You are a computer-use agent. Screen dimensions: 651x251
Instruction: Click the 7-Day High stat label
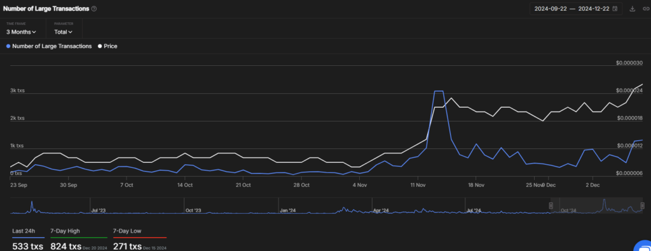[65, 231]
